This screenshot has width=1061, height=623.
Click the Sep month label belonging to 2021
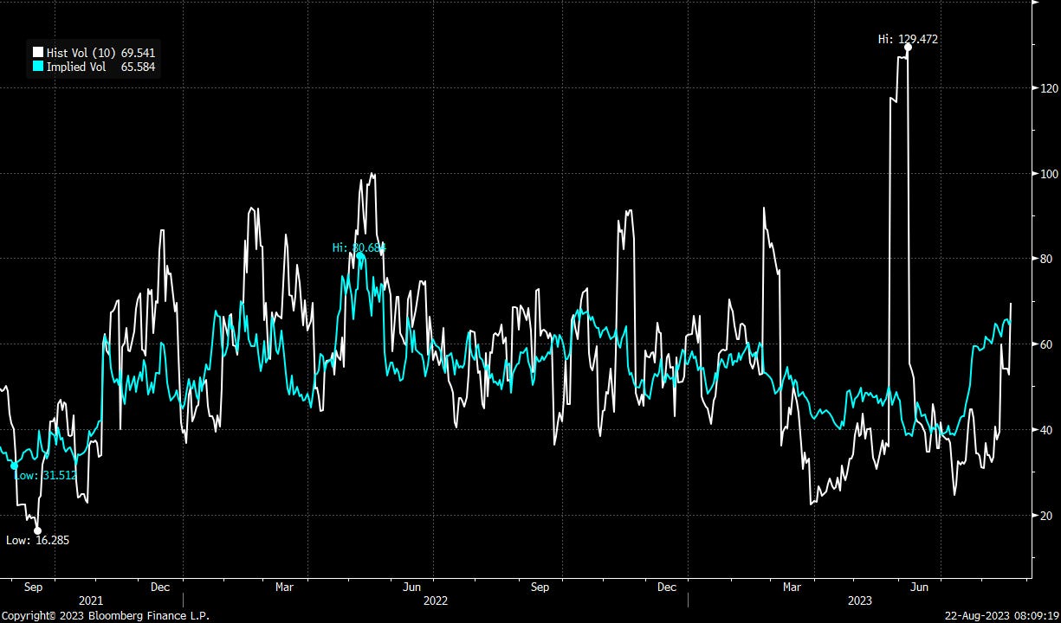(x=33, y=587)
